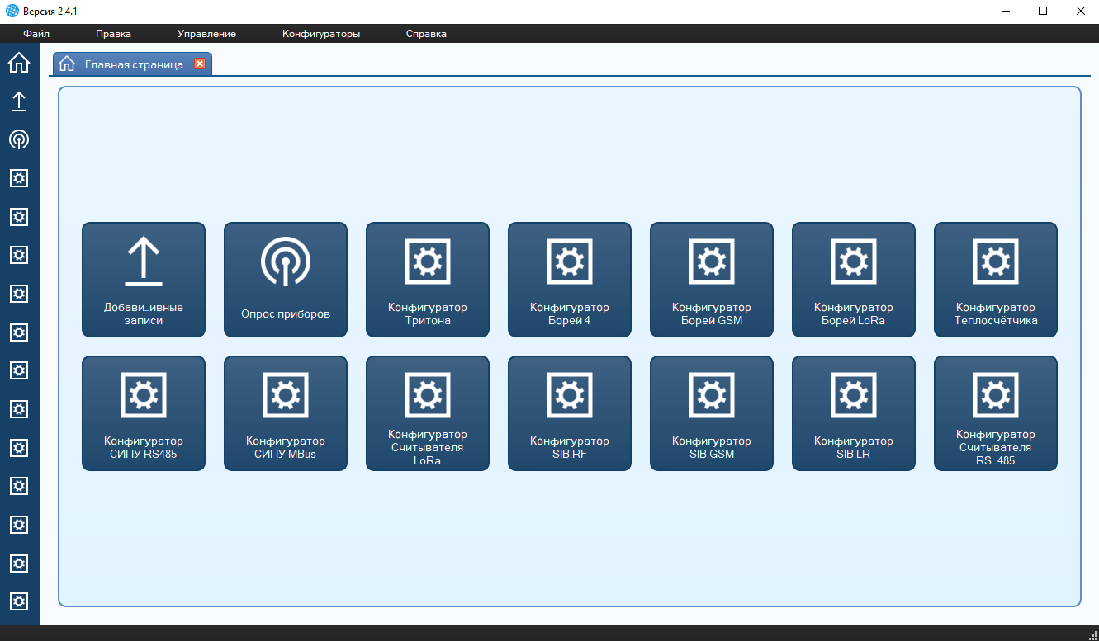Open the Конфигураторы menu
The image size is (1099, 641).
point(321,34)
